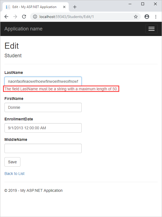The width and height of the screenshot is (162, 217).
Task: Bookmark this page with star icon
Action: [x=136, y=17]
